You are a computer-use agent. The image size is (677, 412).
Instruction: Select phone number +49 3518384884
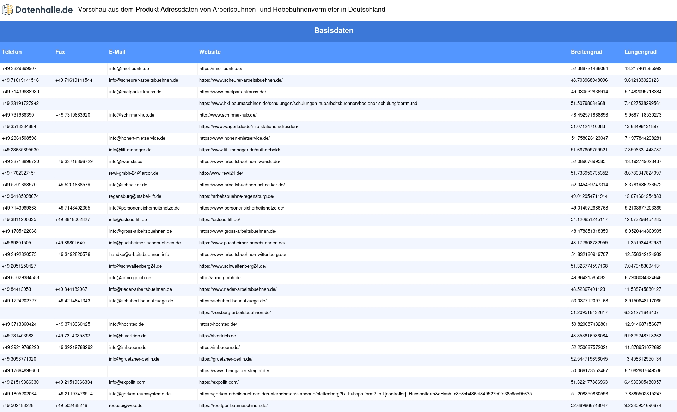[x=19, y=127]
